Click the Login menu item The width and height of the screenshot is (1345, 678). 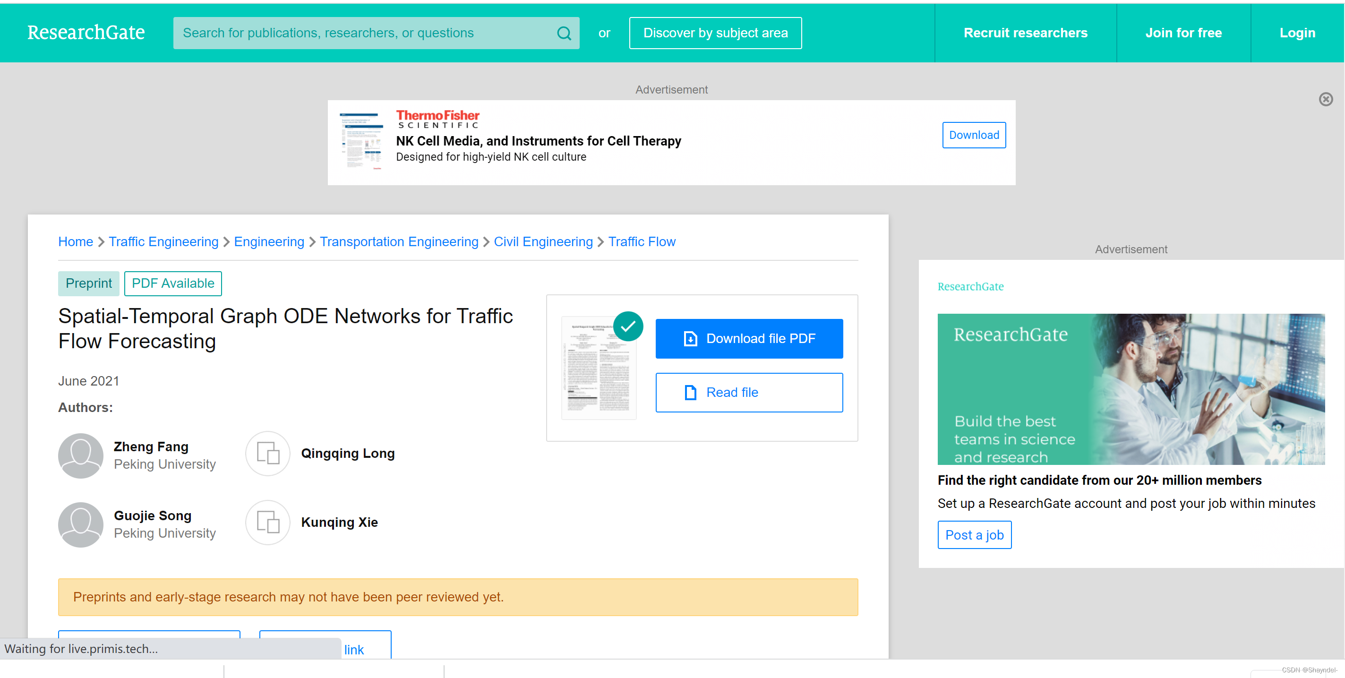(x=1296, y=33)
